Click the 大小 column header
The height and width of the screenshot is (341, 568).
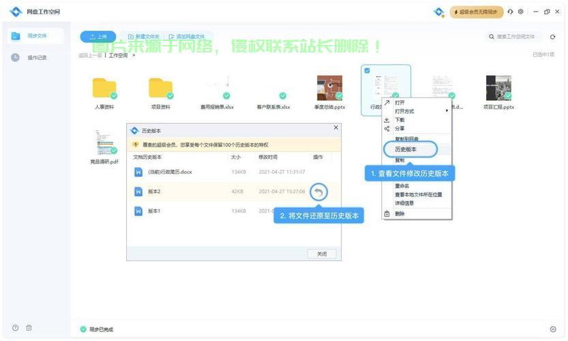point(236,157)
